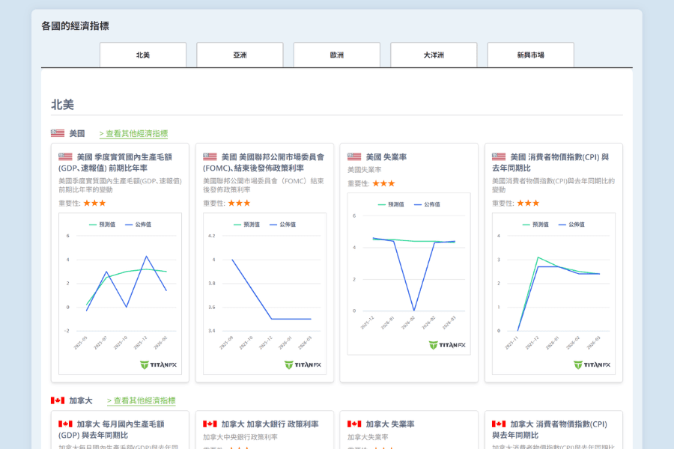The image size is (674, 449).
Task: Toggle 預測值 legend in US GDP chart
Action: click(103, 224)
